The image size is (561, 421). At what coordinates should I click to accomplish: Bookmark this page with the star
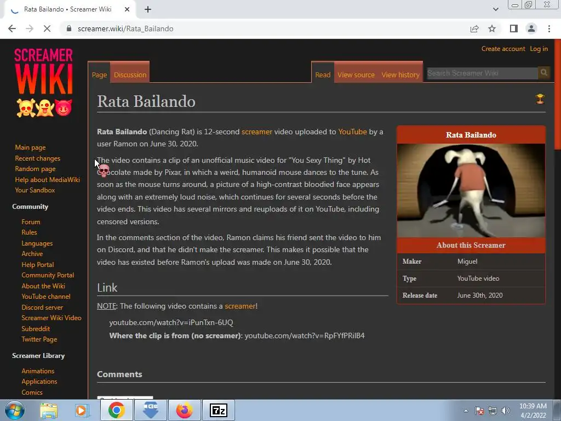click(x=492, y=29)
